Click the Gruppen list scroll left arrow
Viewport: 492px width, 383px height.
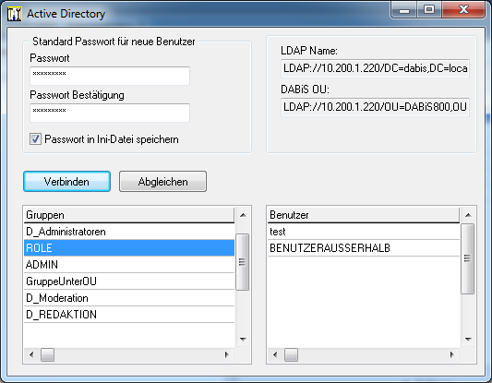[x=31, y=354]
